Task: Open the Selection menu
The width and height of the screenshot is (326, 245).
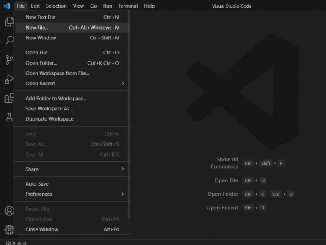Action: coord(56,6)
